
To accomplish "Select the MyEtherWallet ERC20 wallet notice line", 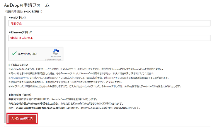I will (x=86, y=69).
